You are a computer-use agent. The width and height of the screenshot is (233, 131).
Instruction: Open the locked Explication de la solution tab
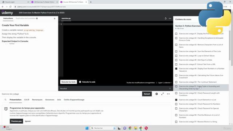tap(27, 19)
